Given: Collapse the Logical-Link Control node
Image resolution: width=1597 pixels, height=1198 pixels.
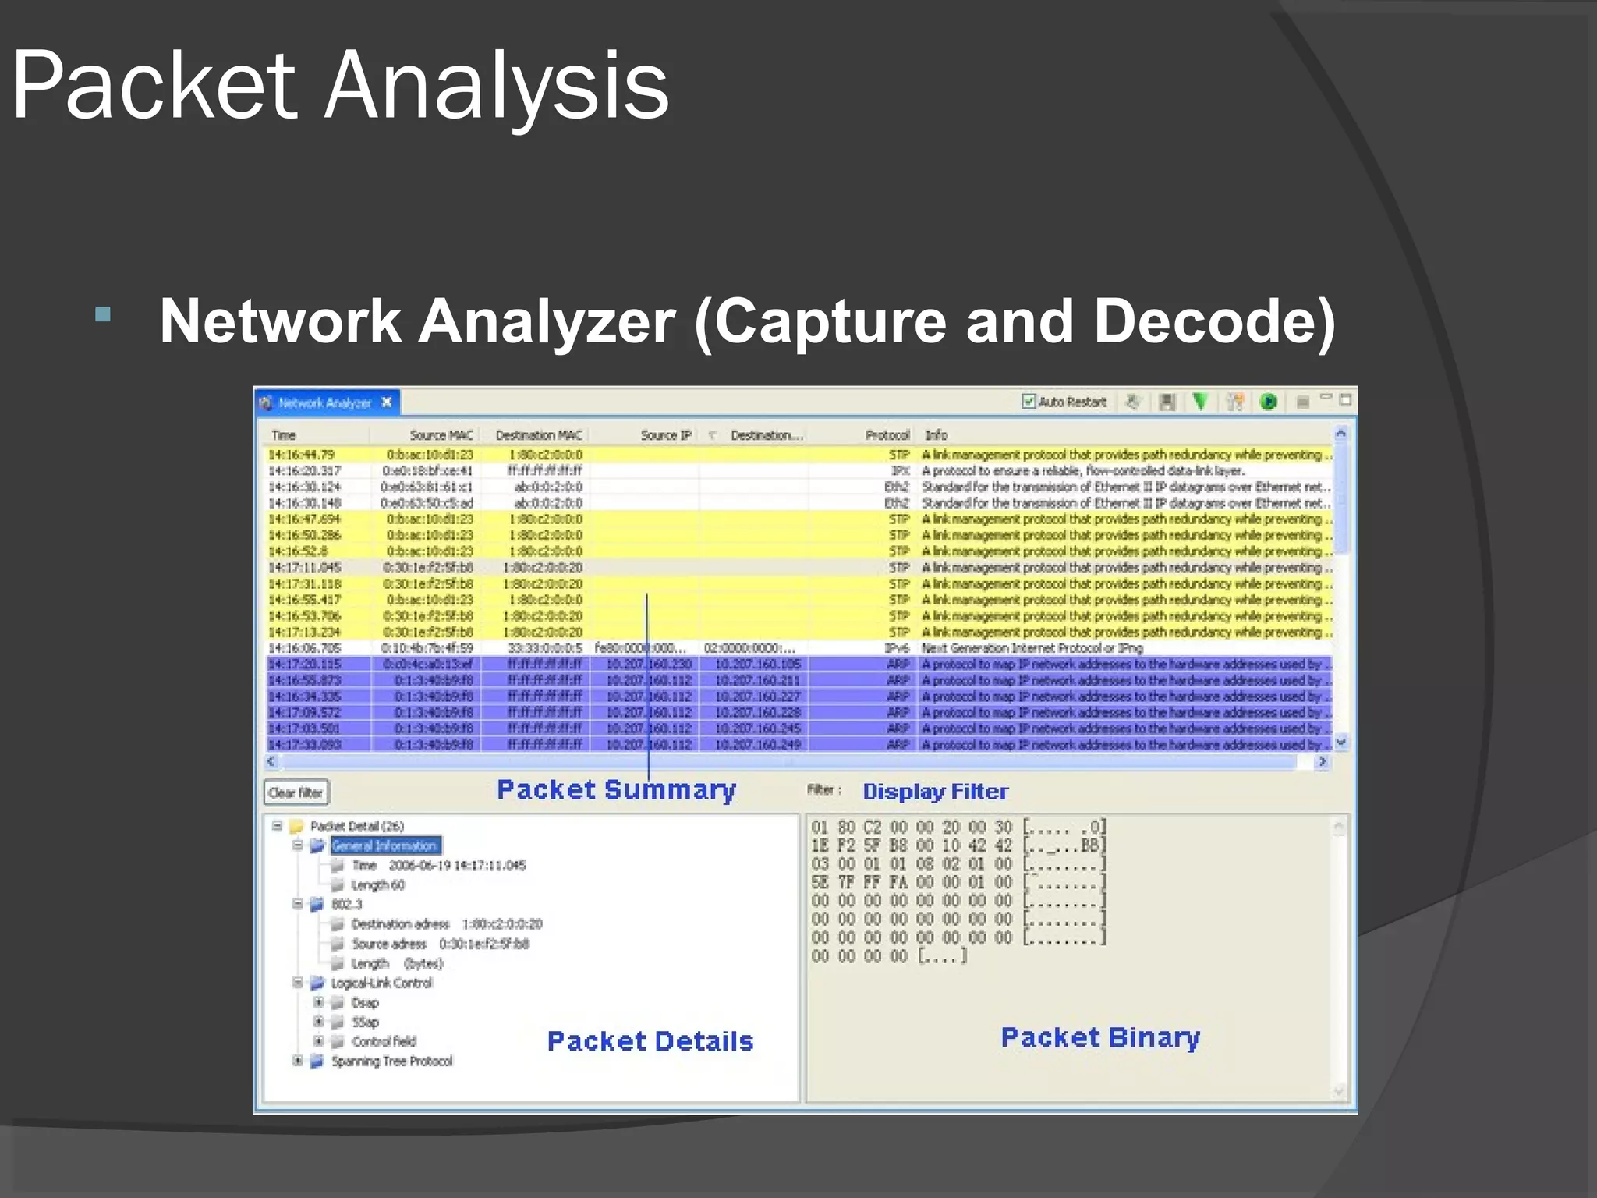Looking at the screenshot, I should [x=297, y=983].
